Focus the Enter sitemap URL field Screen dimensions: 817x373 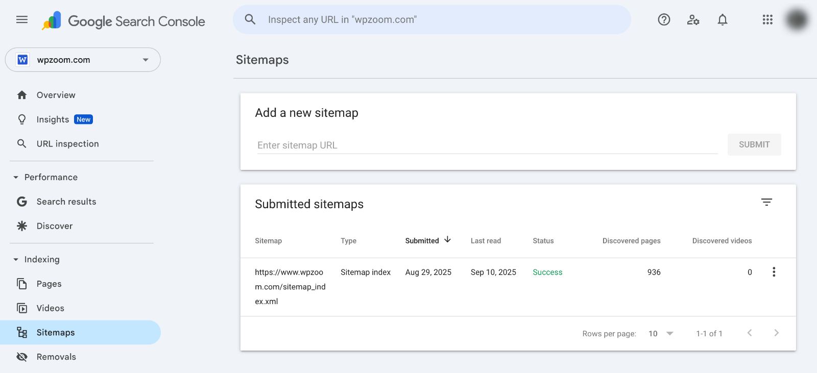[x=487, y=145]
